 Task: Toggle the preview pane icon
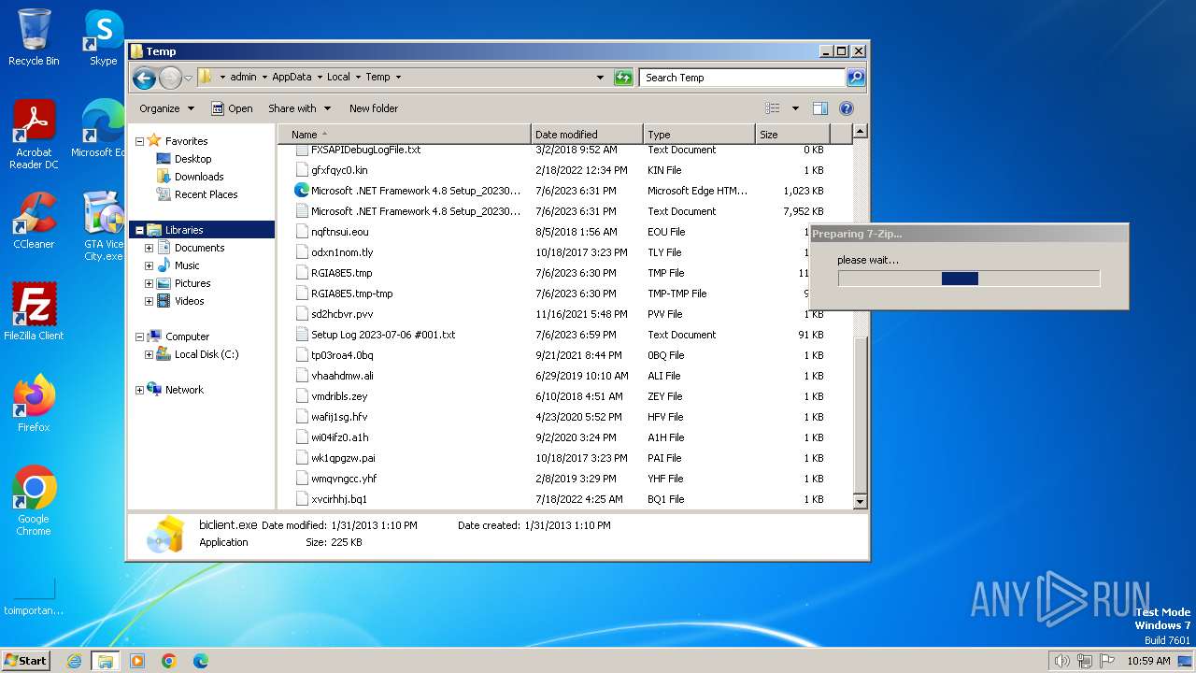pyautogui.click(x=819, y=108)
